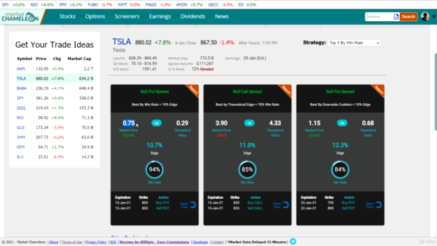Click the vs badge beside 0.75 price
The image size is (437, 246).
[156, 123]
